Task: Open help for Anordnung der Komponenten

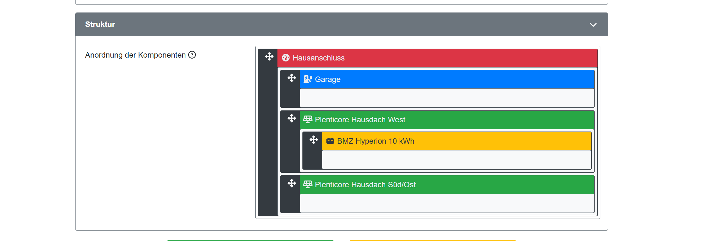Action: click(x=192, y=55)
